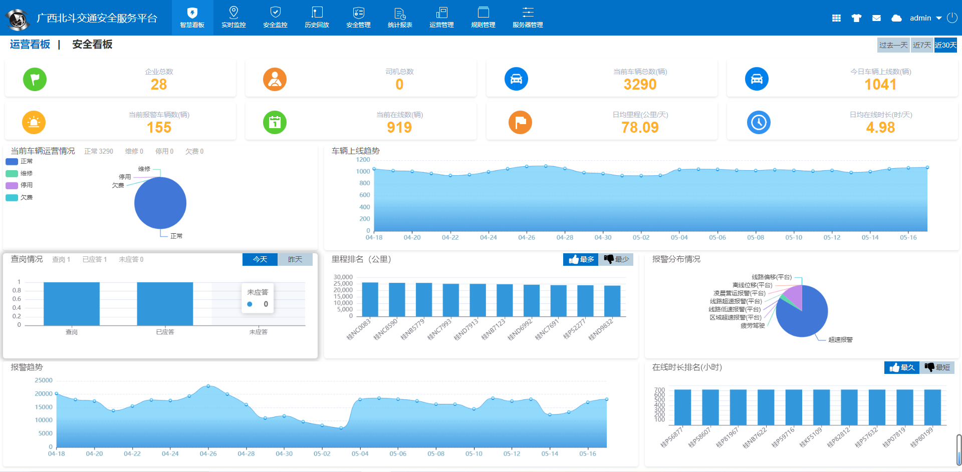The width and height of the screenshot is (962, 472).
Task: Click green flag icon for 企业总数
Action: (35, 79)
